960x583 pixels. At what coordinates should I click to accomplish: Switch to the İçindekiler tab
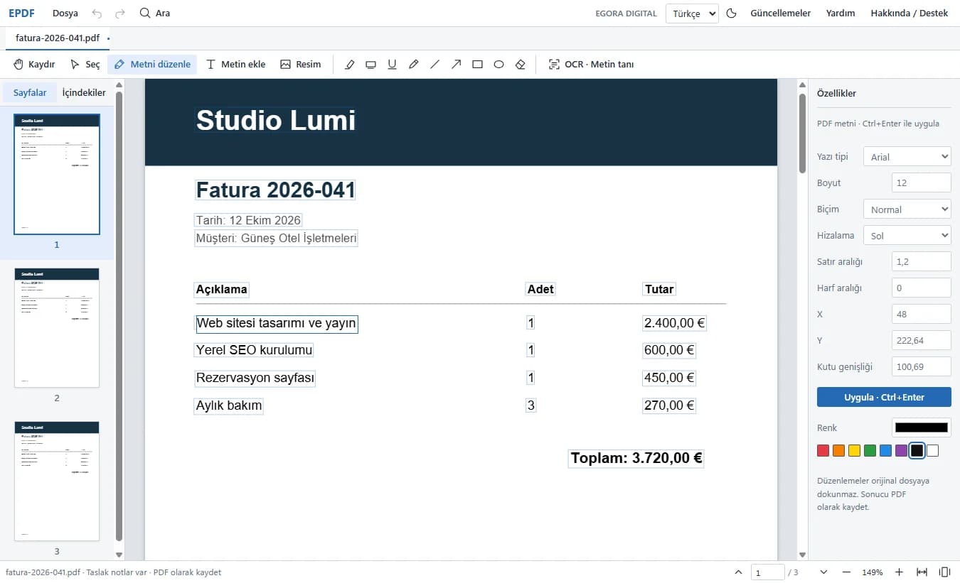[84, 93]
